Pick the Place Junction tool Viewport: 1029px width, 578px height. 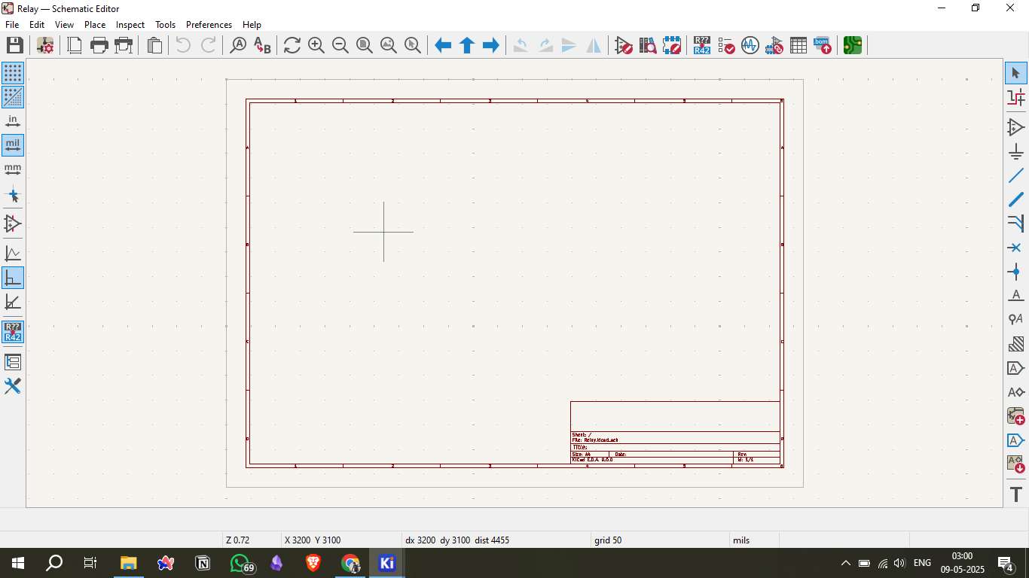1016,272
